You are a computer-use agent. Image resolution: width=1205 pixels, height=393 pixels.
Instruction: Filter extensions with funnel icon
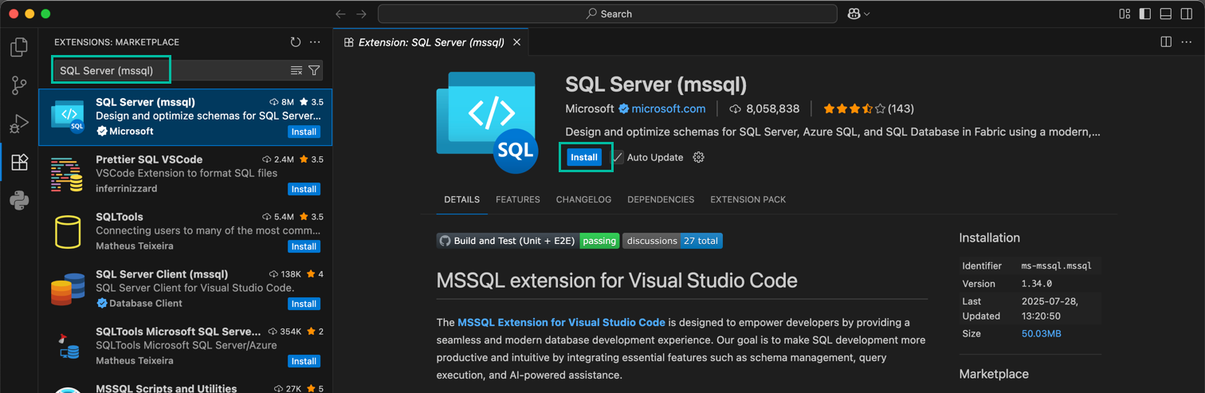(x=314, y=71)
